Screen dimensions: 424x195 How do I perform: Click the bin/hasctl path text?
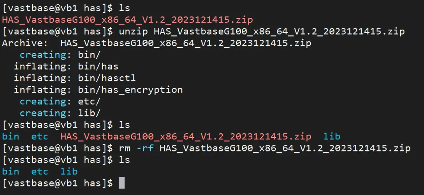click(107, 78)
